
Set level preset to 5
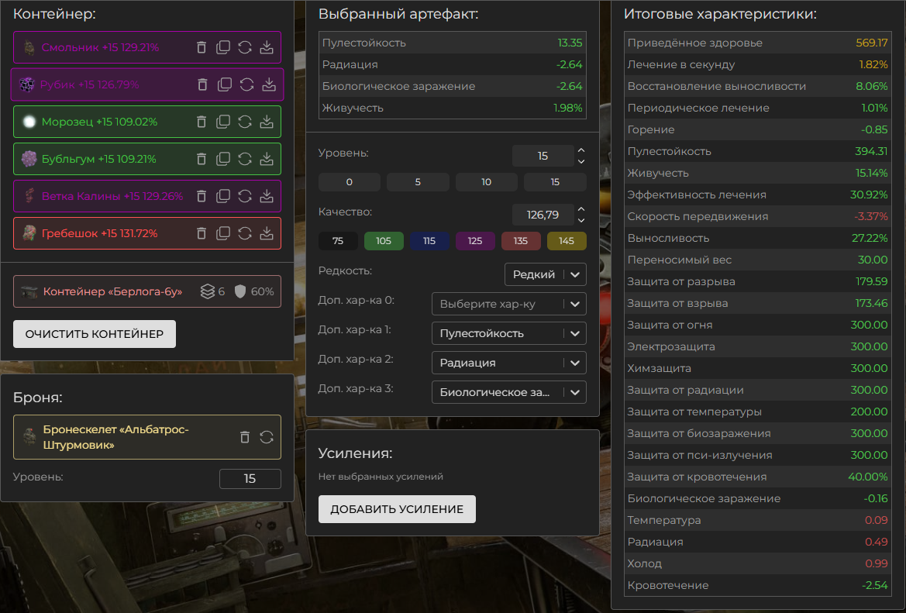418,182
